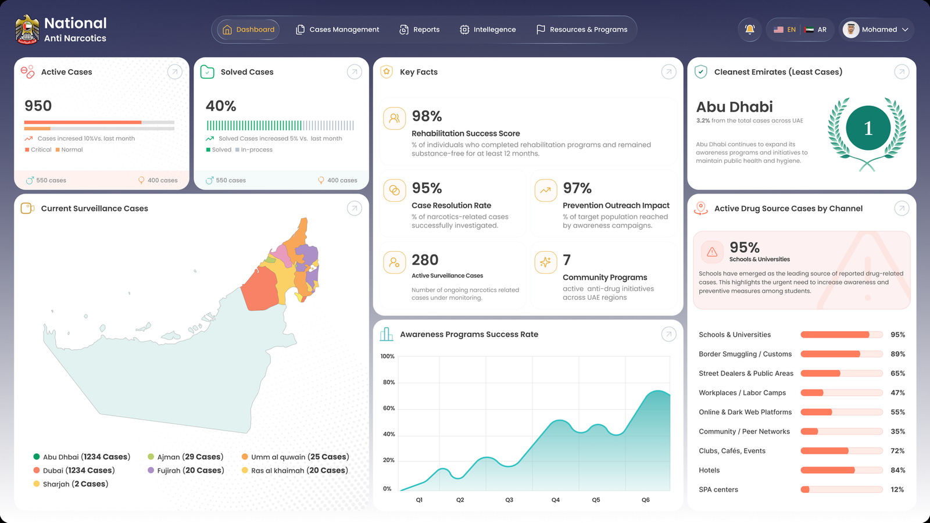Expand Active Drug Source Cases arrow
The width and height of the screenshot is (930, 523).
(x=902, y=208)
